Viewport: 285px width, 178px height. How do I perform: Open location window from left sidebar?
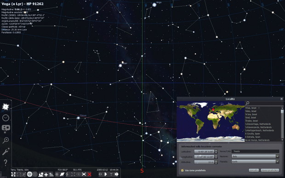(6, 107)
